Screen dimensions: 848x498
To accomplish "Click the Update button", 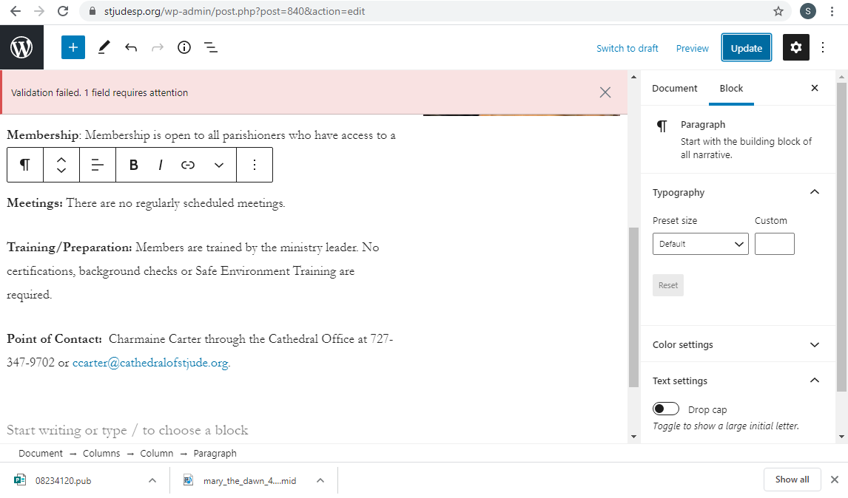I will [x=746, y=48].
